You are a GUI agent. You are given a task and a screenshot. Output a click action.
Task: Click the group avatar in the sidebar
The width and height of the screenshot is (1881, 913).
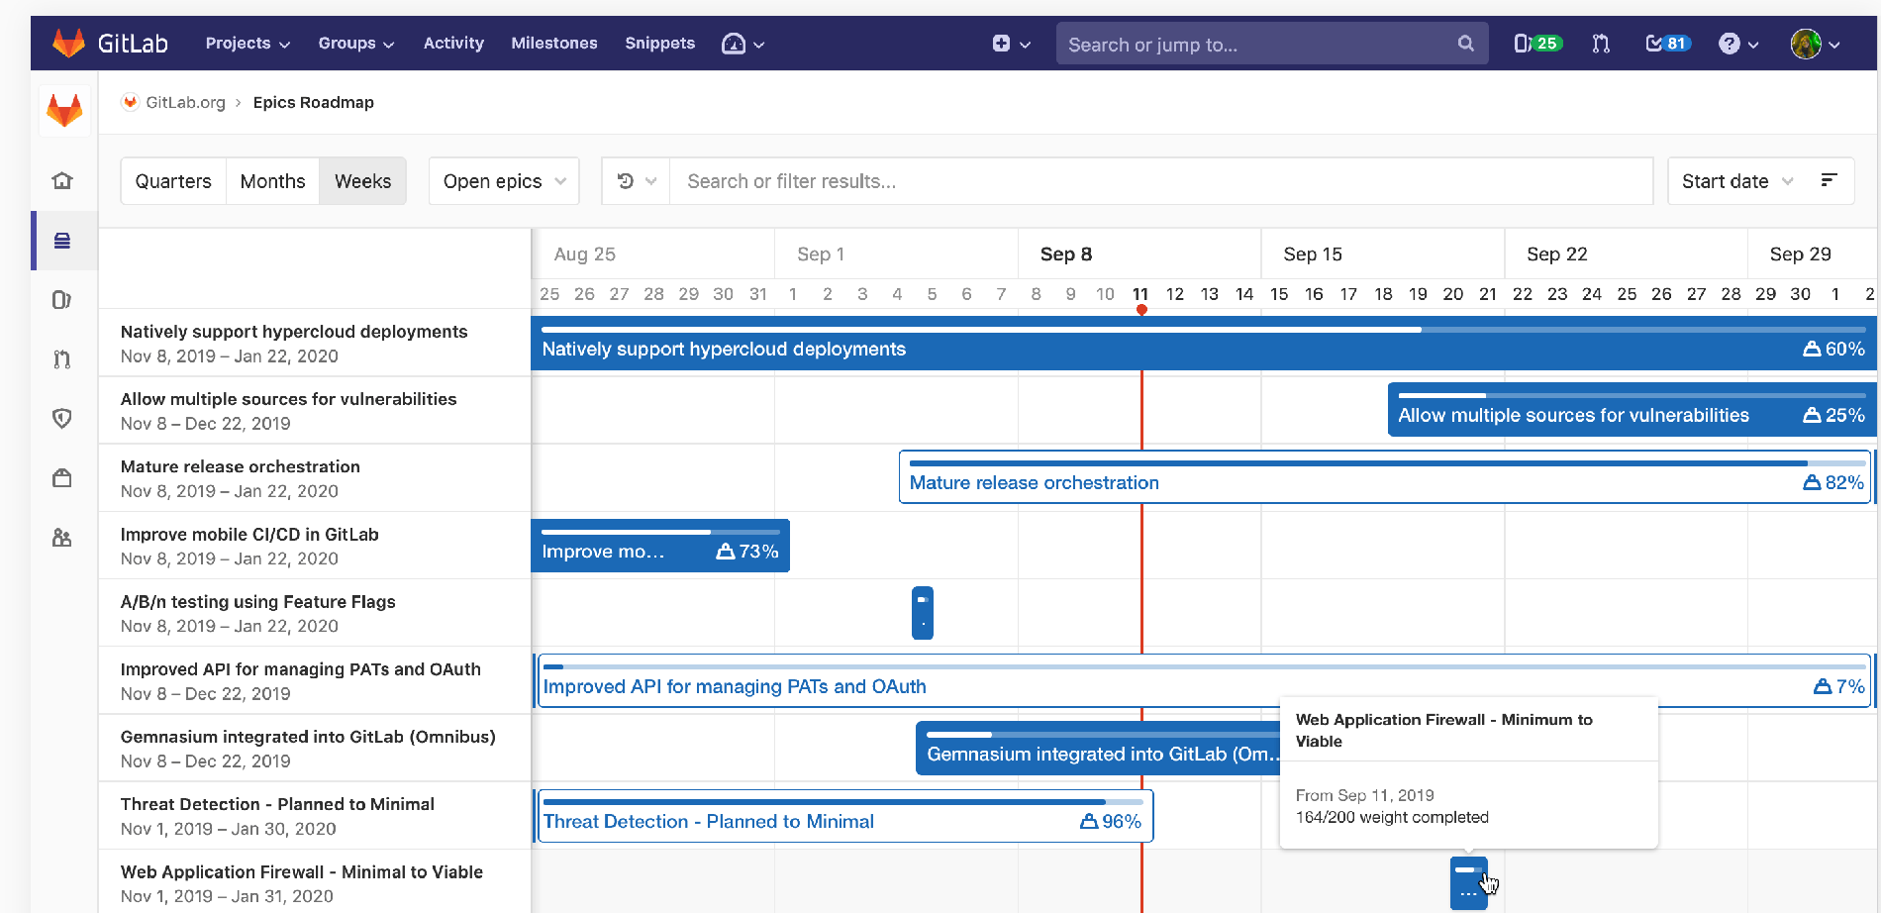point(64,109)
